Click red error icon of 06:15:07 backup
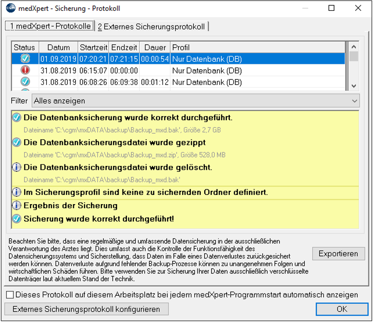 click(x=25, y=70)
